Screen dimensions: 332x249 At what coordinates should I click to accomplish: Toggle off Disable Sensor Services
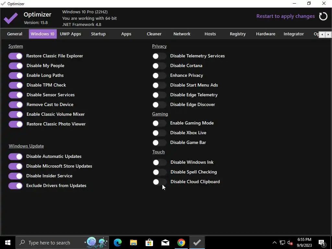16,95
